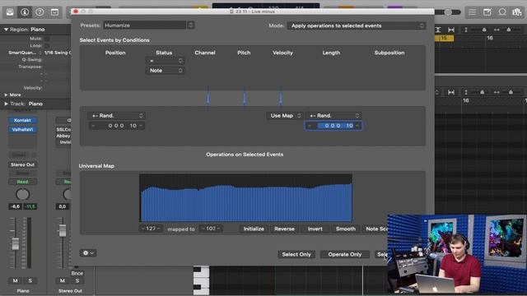Open the Note Pads icon at top right

point(487,12)
